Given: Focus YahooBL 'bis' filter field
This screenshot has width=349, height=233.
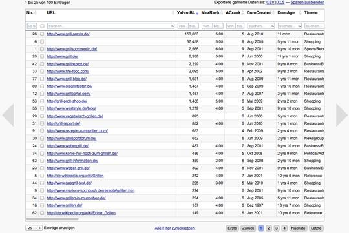Looking at the screenshot, I should click(x=193, y=26).
